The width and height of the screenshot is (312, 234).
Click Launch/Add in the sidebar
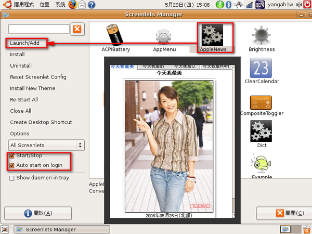click(x=24, y=43)
